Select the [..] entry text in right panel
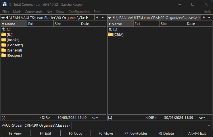The image size is (213, 137). coord(115,30)
